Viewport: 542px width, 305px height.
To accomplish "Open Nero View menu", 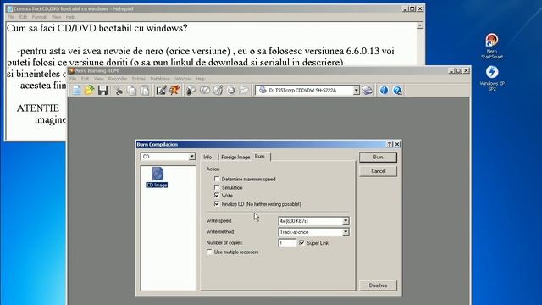I will coord(99,79).
